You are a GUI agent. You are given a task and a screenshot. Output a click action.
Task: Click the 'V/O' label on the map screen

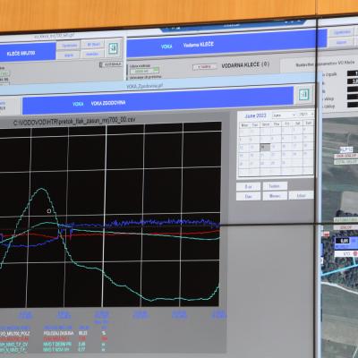point(346,253)
